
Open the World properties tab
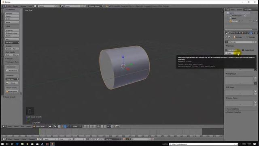click(240, 33)
